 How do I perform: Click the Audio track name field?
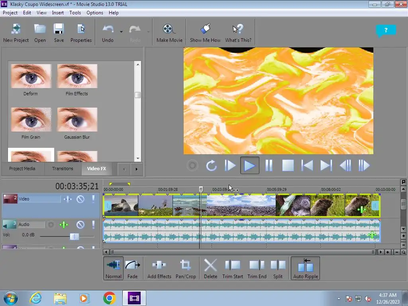tap(31, 224)
